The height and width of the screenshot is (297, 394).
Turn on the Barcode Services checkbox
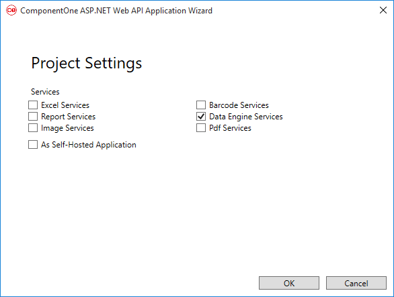tap(201, 105)
